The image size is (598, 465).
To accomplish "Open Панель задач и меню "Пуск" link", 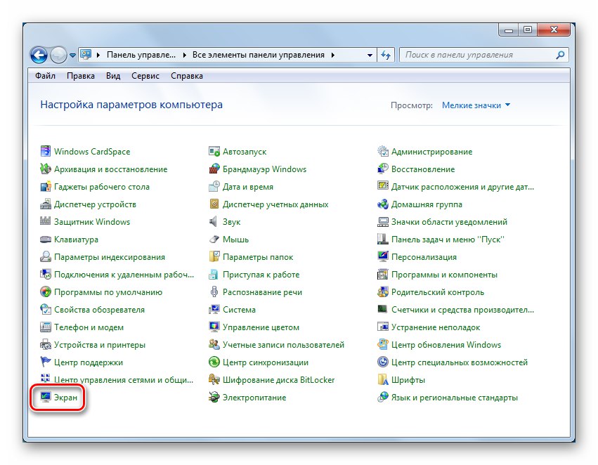I will pyautogui.click(x=448, y=240).
